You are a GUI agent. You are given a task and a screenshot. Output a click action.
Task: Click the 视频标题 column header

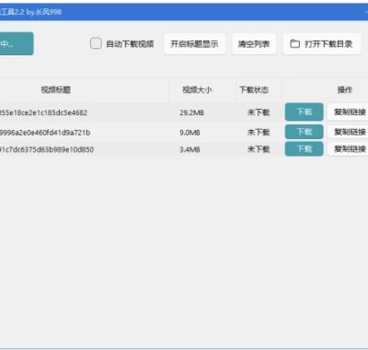56,89
